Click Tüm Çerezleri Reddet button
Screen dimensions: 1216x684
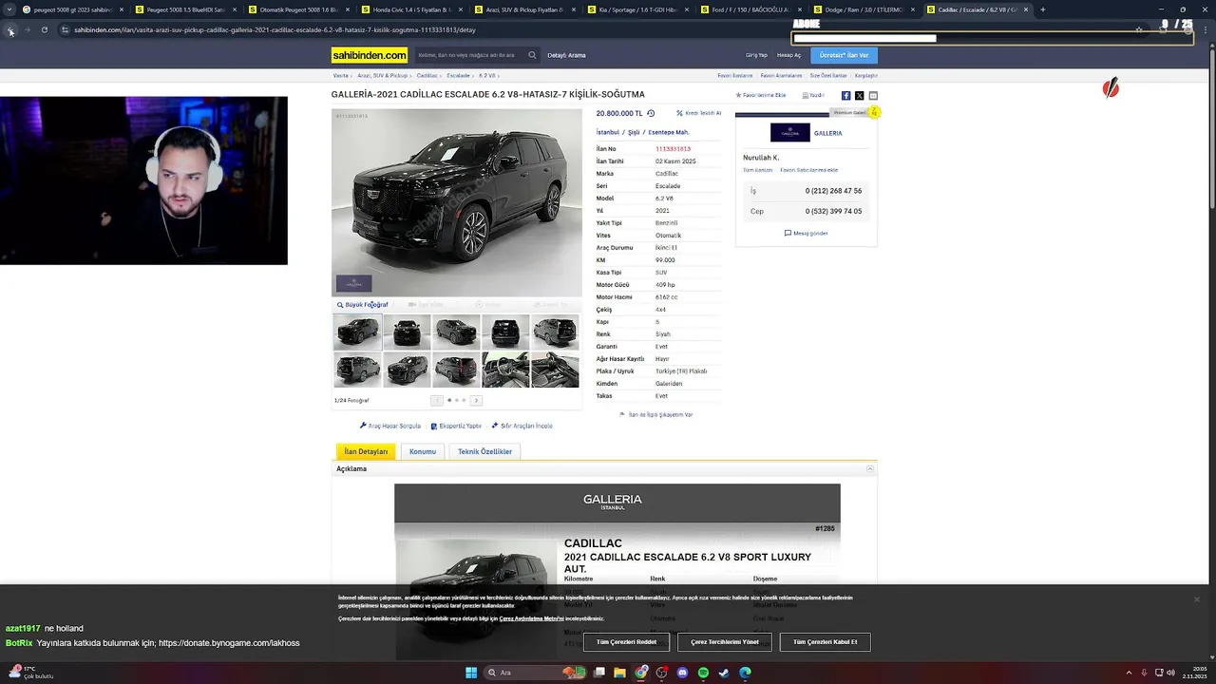(626, 642)
